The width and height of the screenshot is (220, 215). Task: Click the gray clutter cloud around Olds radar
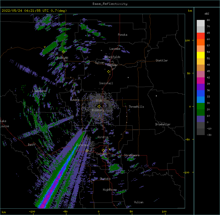point(99,107)
